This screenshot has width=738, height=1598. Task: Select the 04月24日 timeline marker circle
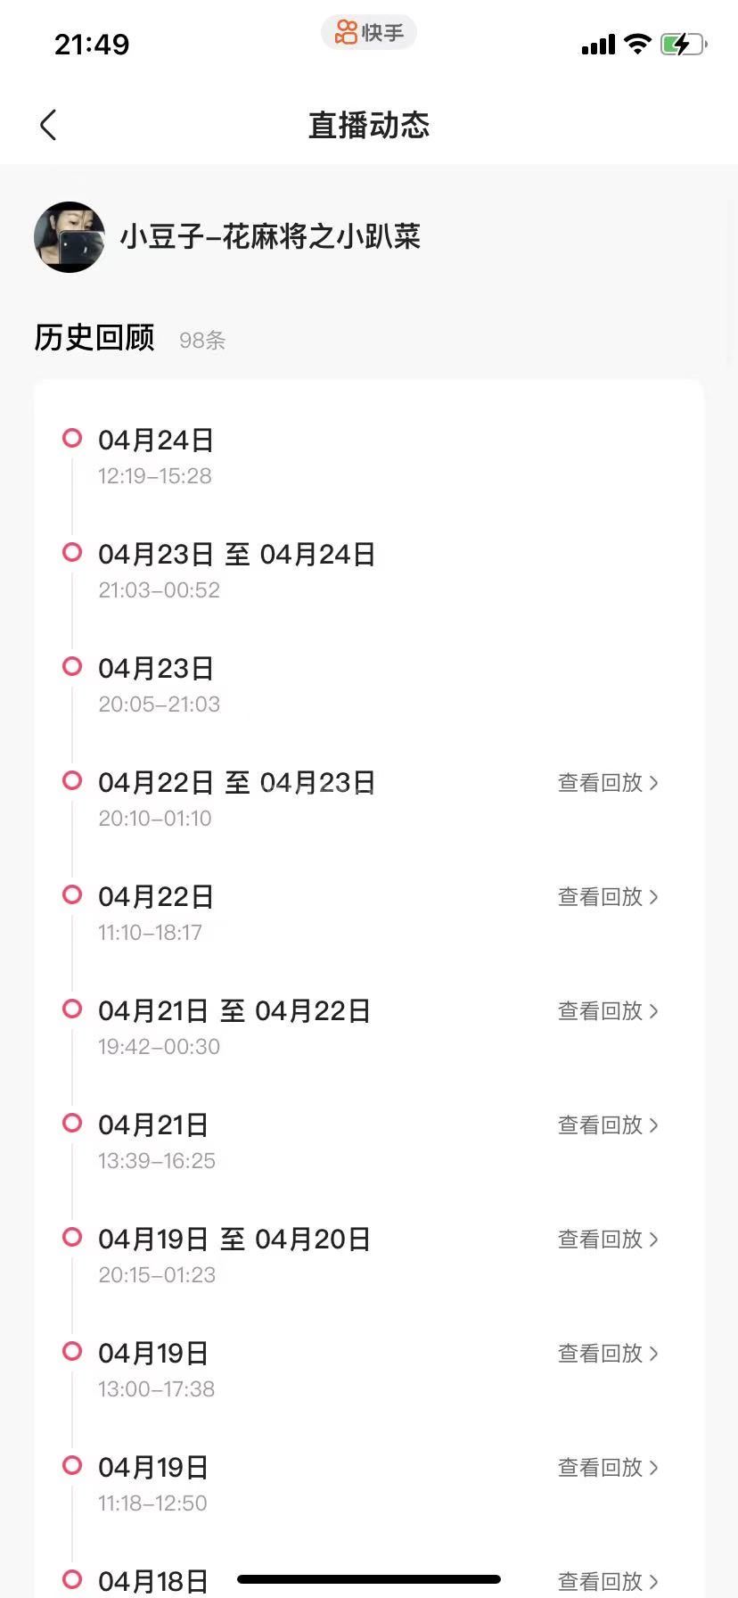pyautogui.click(x=72, y=439)
